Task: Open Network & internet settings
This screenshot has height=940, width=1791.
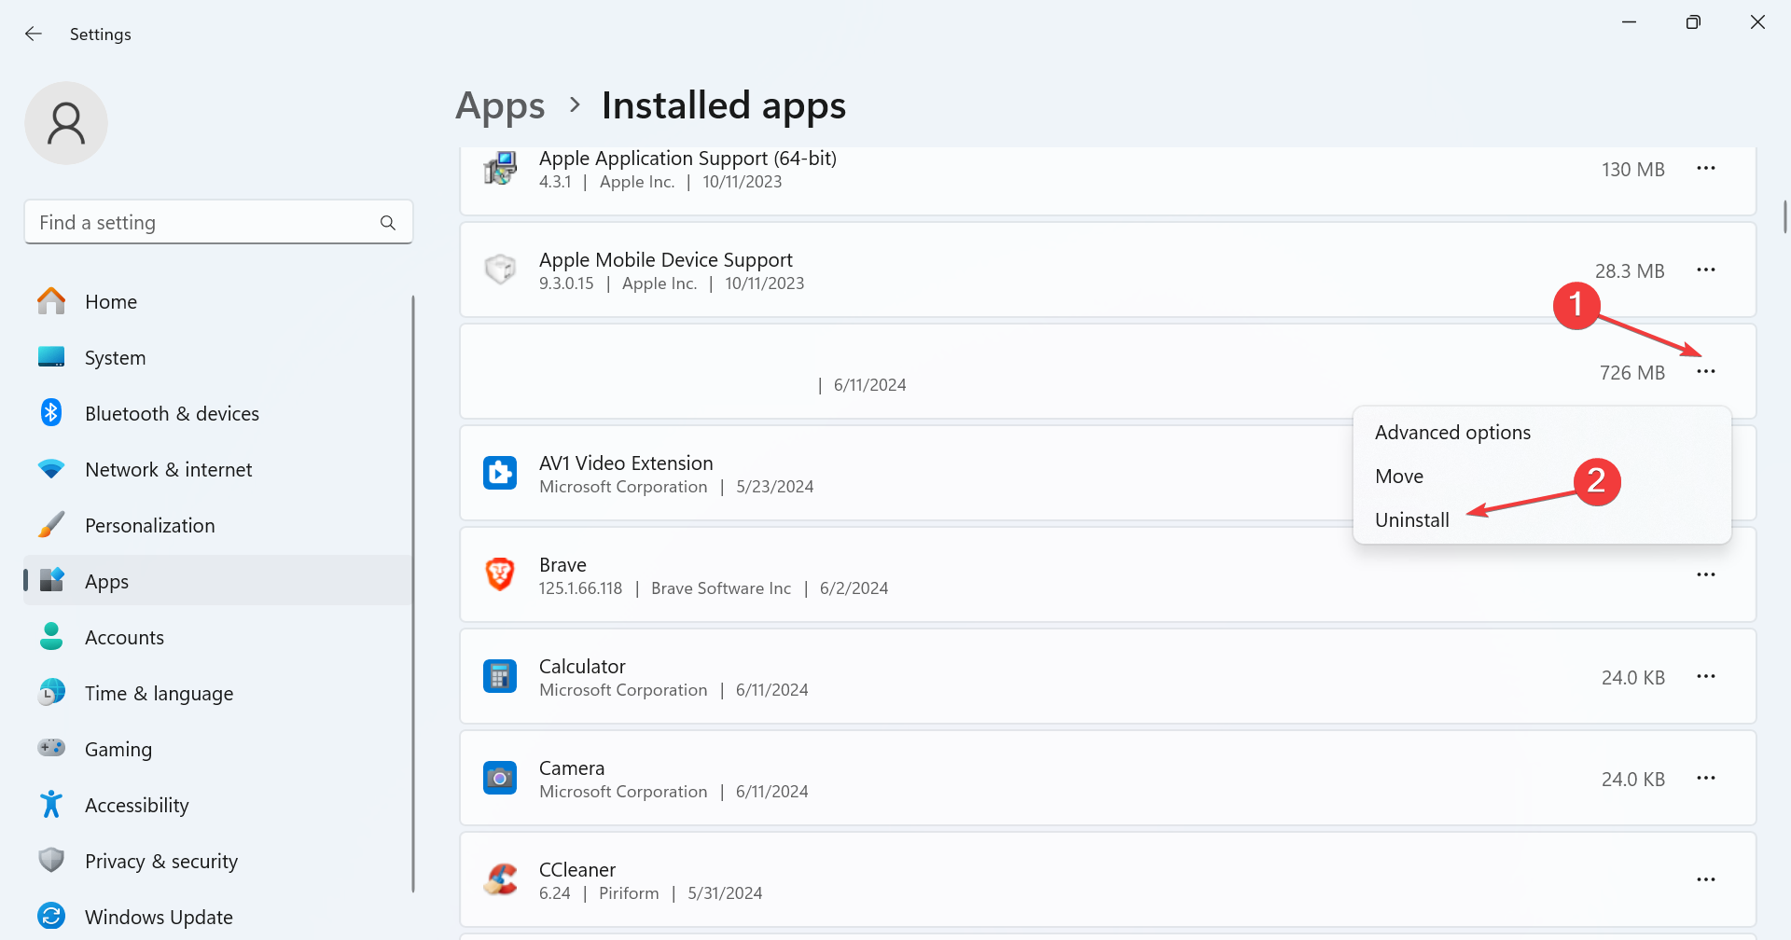Action: point(218,469)
